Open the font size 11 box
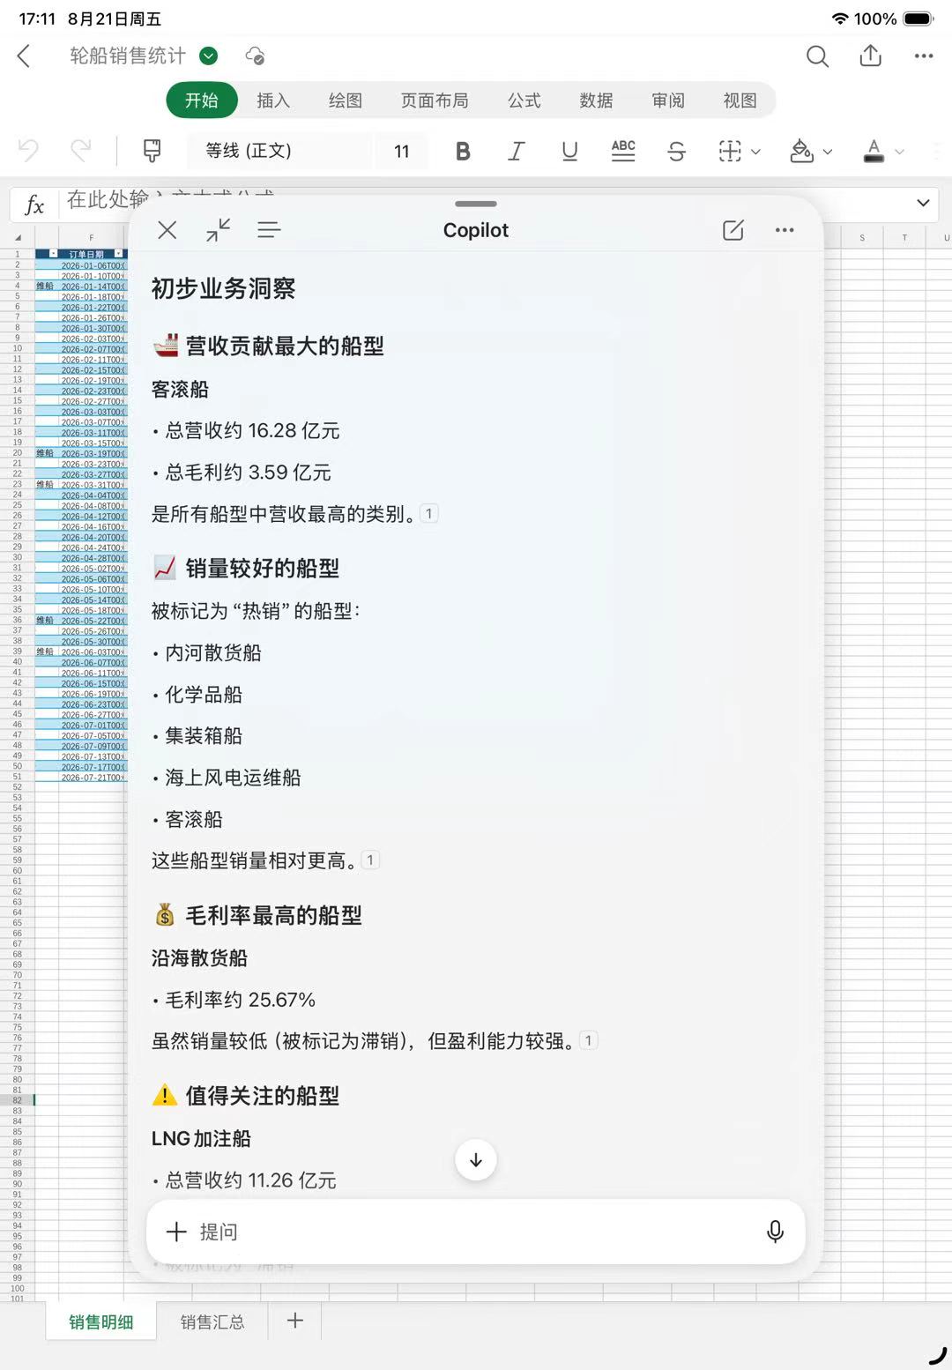Viewport: 952px width, 1370px height. point(402,151)
